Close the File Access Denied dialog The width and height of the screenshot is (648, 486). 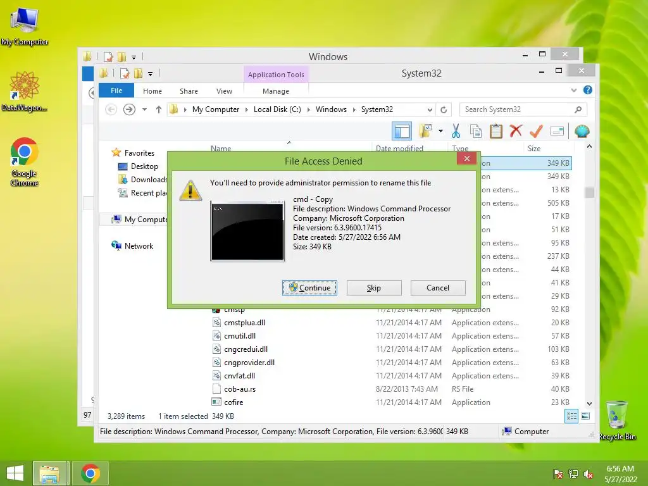coord(466,159)
